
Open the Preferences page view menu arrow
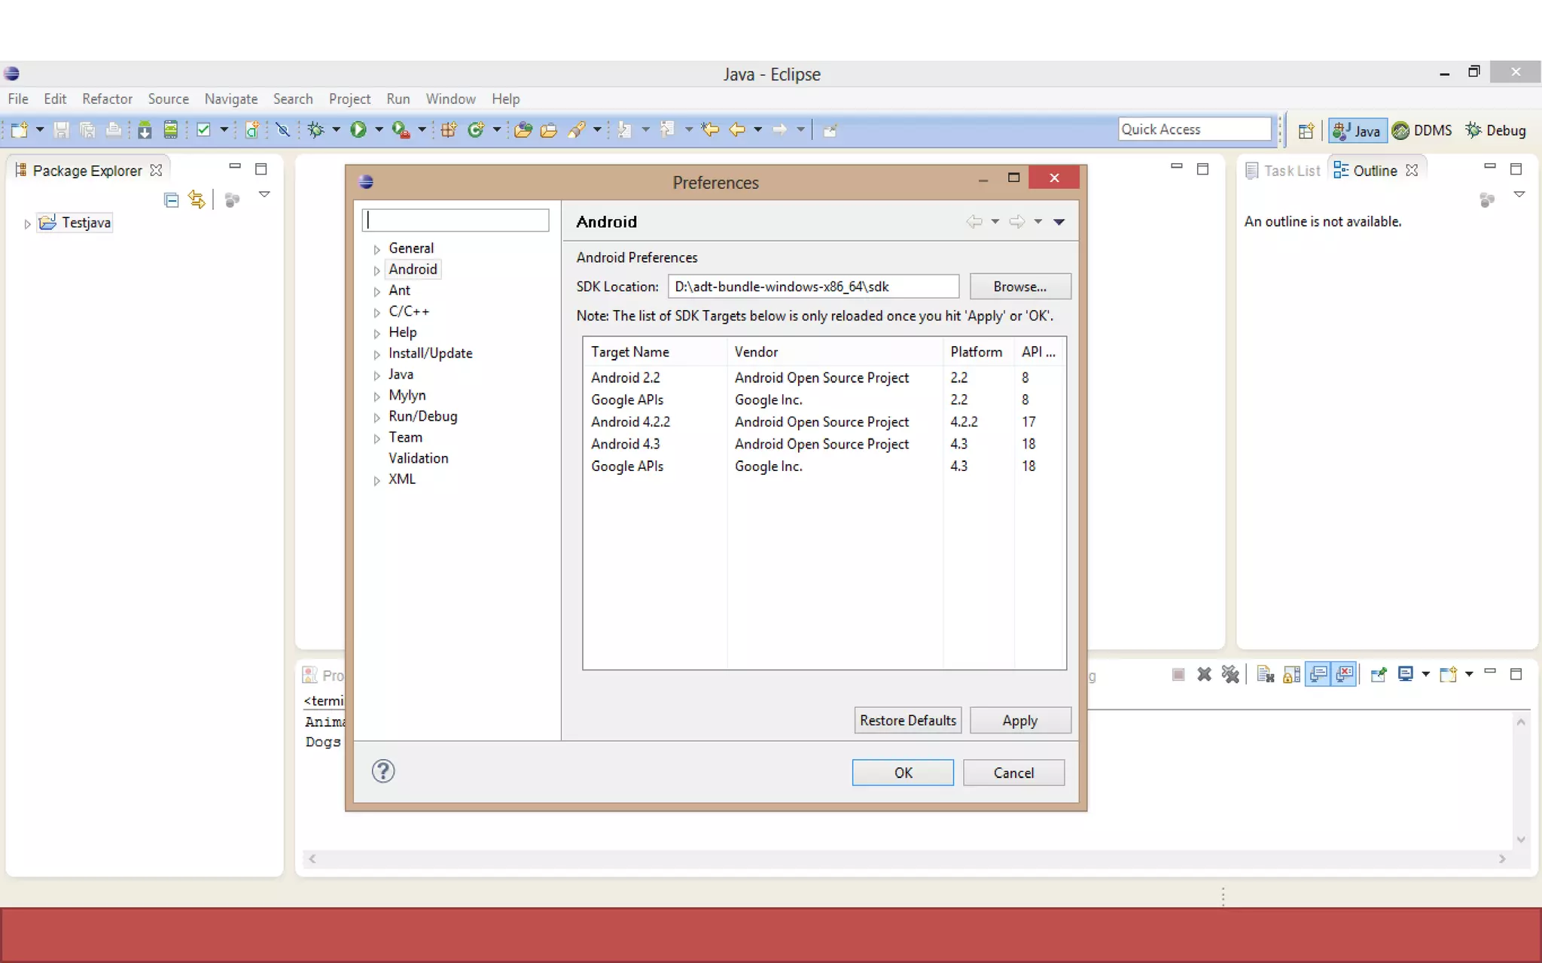pos(1059,222)
